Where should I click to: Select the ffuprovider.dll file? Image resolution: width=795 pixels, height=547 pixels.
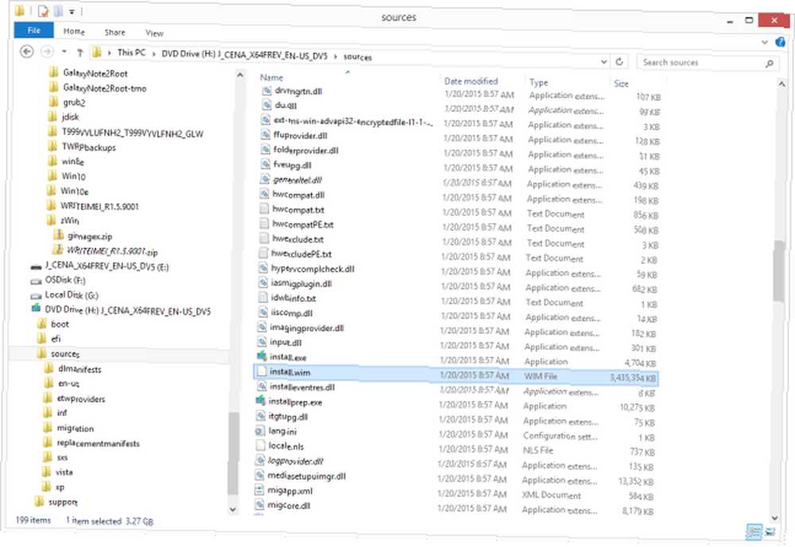coord(300,136)
